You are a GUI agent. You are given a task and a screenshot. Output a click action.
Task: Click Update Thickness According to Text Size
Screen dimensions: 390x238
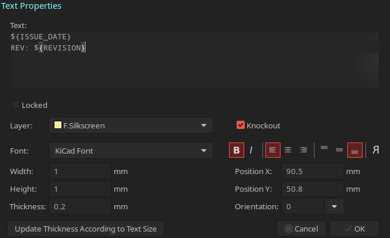(x=85, y=229)
